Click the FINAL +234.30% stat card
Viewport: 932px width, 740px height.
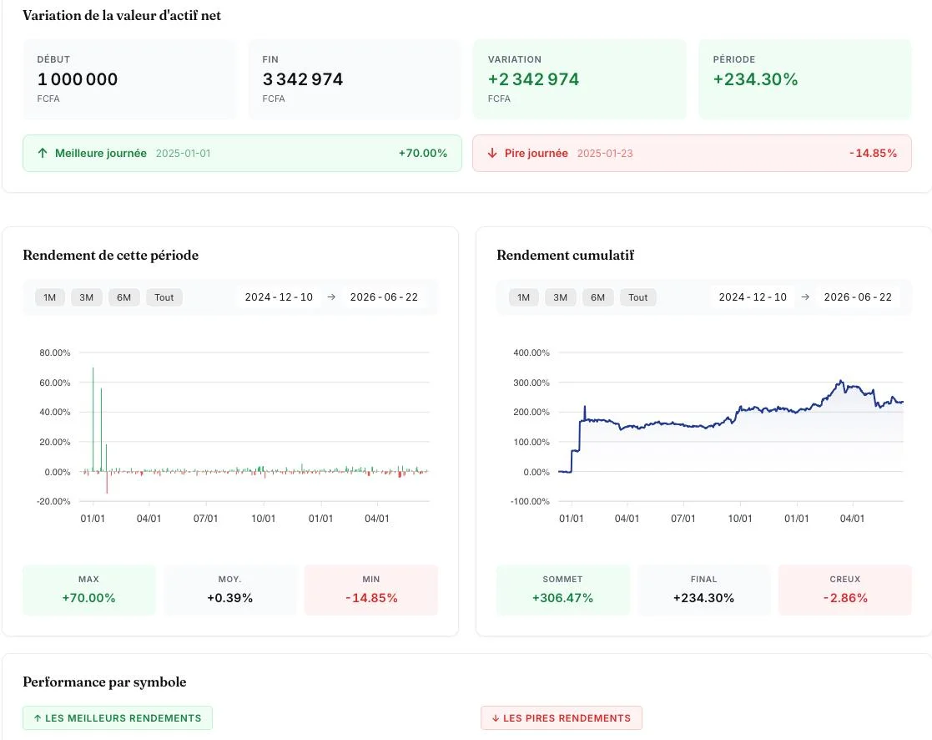pyautogui.click(x=703, y=590)
